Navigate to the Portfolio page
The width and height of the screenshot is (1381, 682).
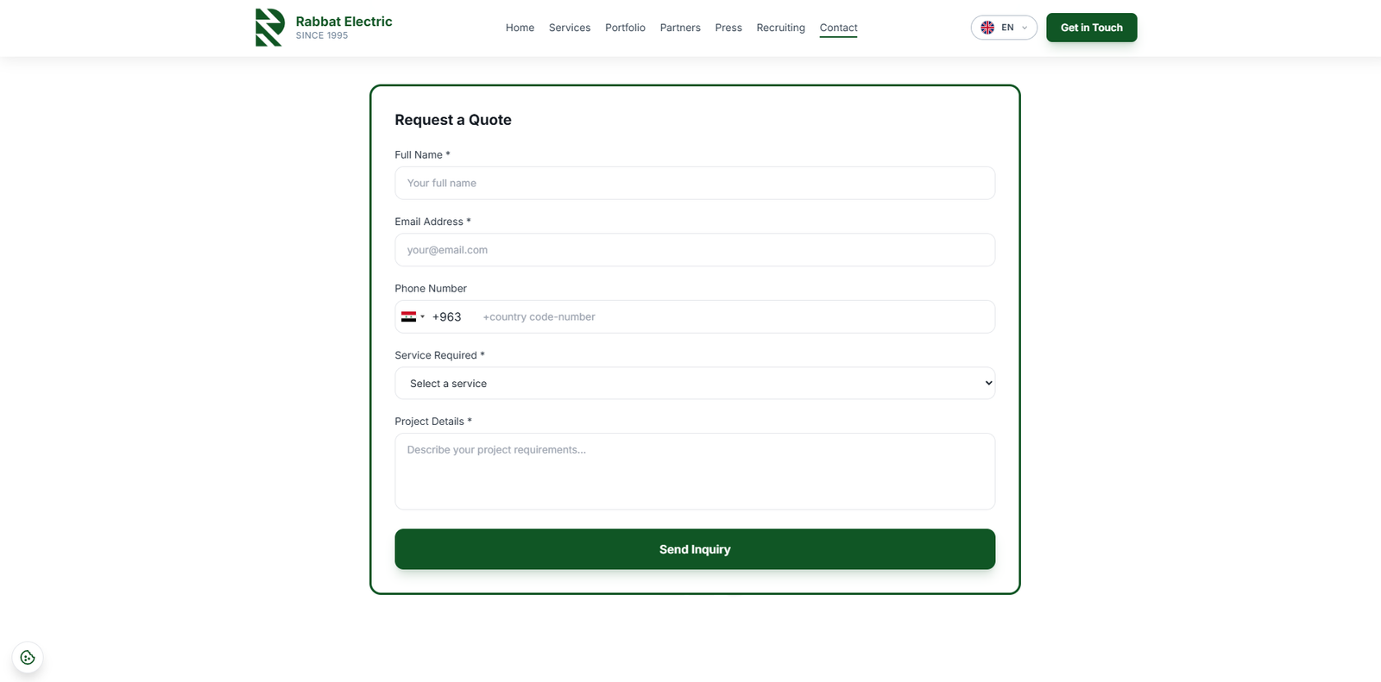625,28
